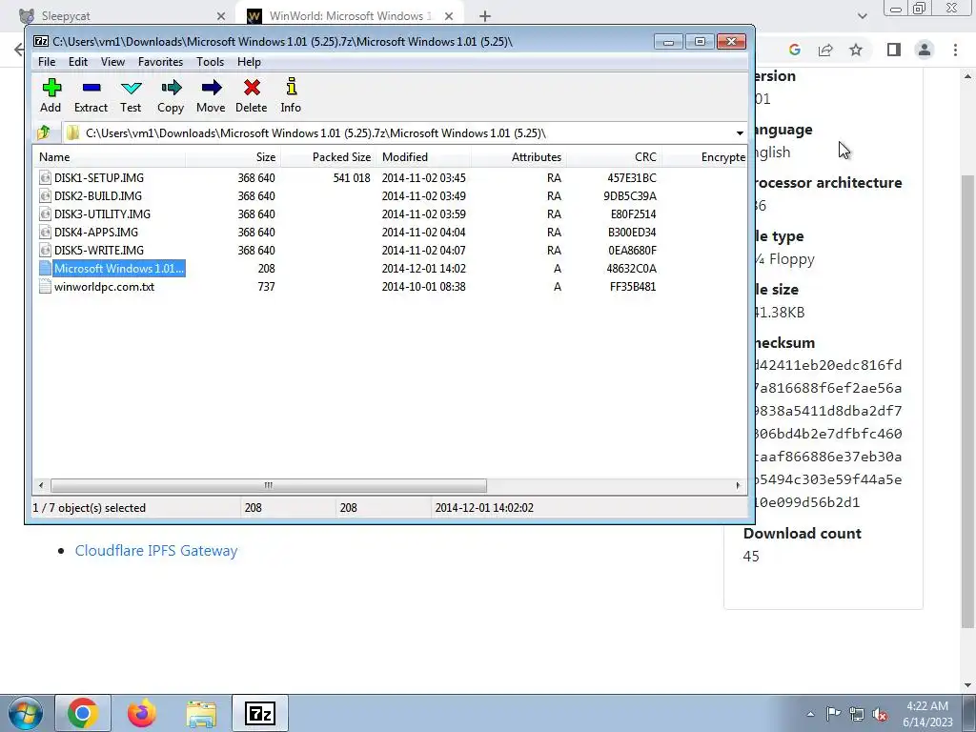The width and height of the screenshot is (976, 732).
Task: Toggle Chrome side panel icon
Action: pyautogui.click(x=894, y=50)
